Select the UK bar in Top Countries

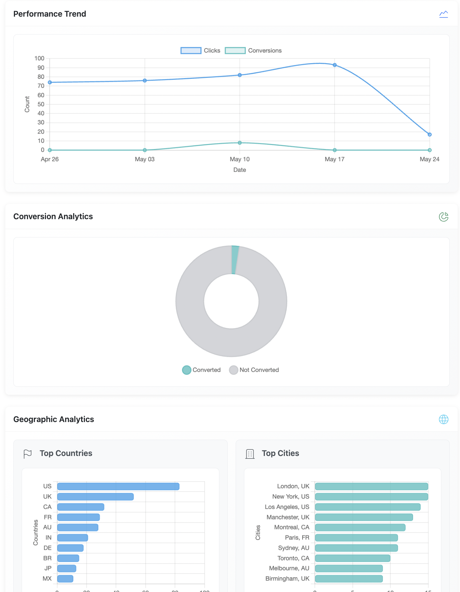(x=95, y=497)
